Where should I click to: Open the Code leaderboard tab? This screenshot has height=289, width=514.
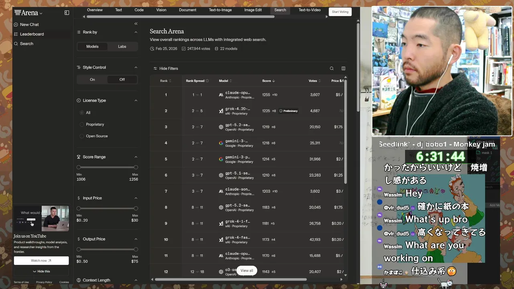point(139,10)
